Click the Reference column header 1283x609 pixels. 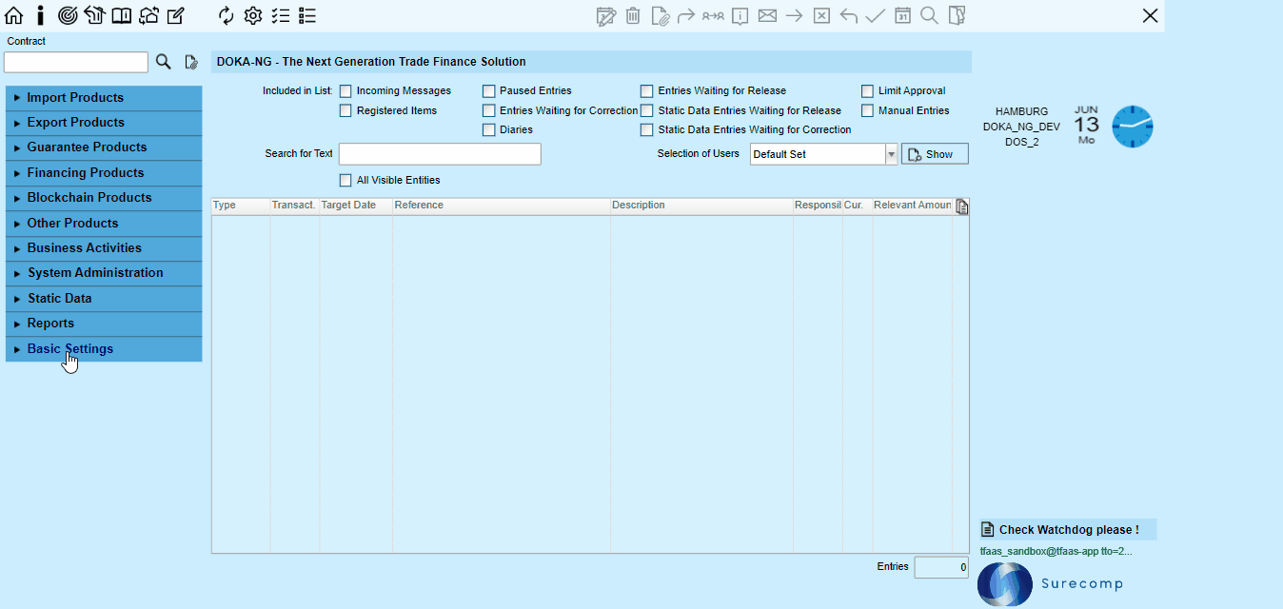click(x=502, y=206)
